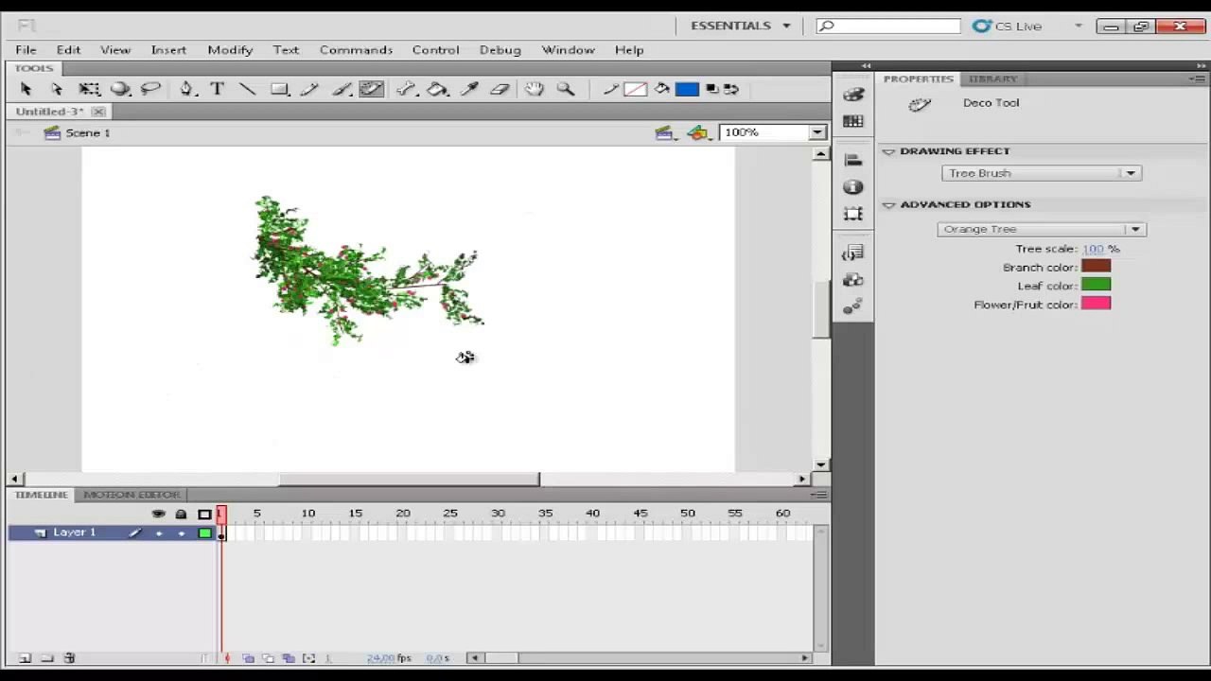Click the Tree scale 100 value
Screen dimensions: 1211x681
coord(1094,249)
